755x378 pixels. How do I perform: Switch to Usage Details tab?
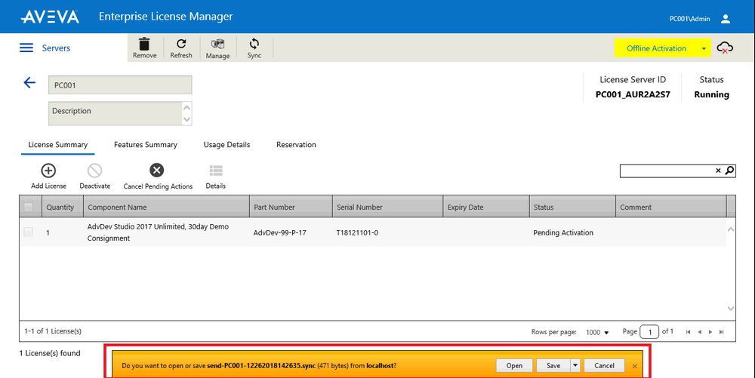226,145
